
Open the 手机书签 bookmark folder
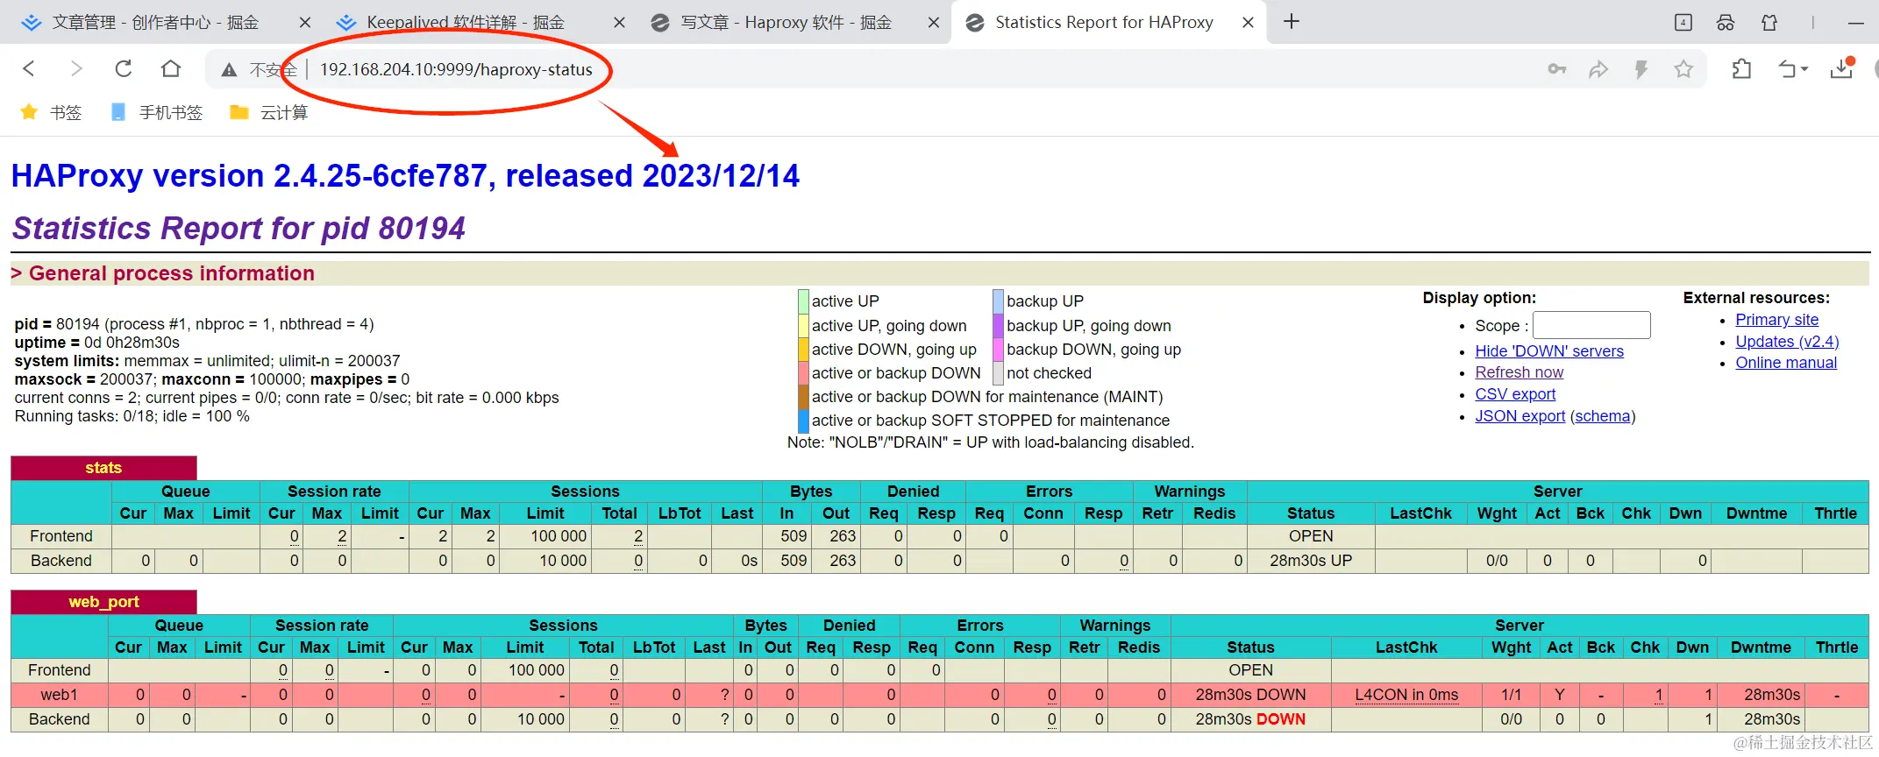click(157, 112)
